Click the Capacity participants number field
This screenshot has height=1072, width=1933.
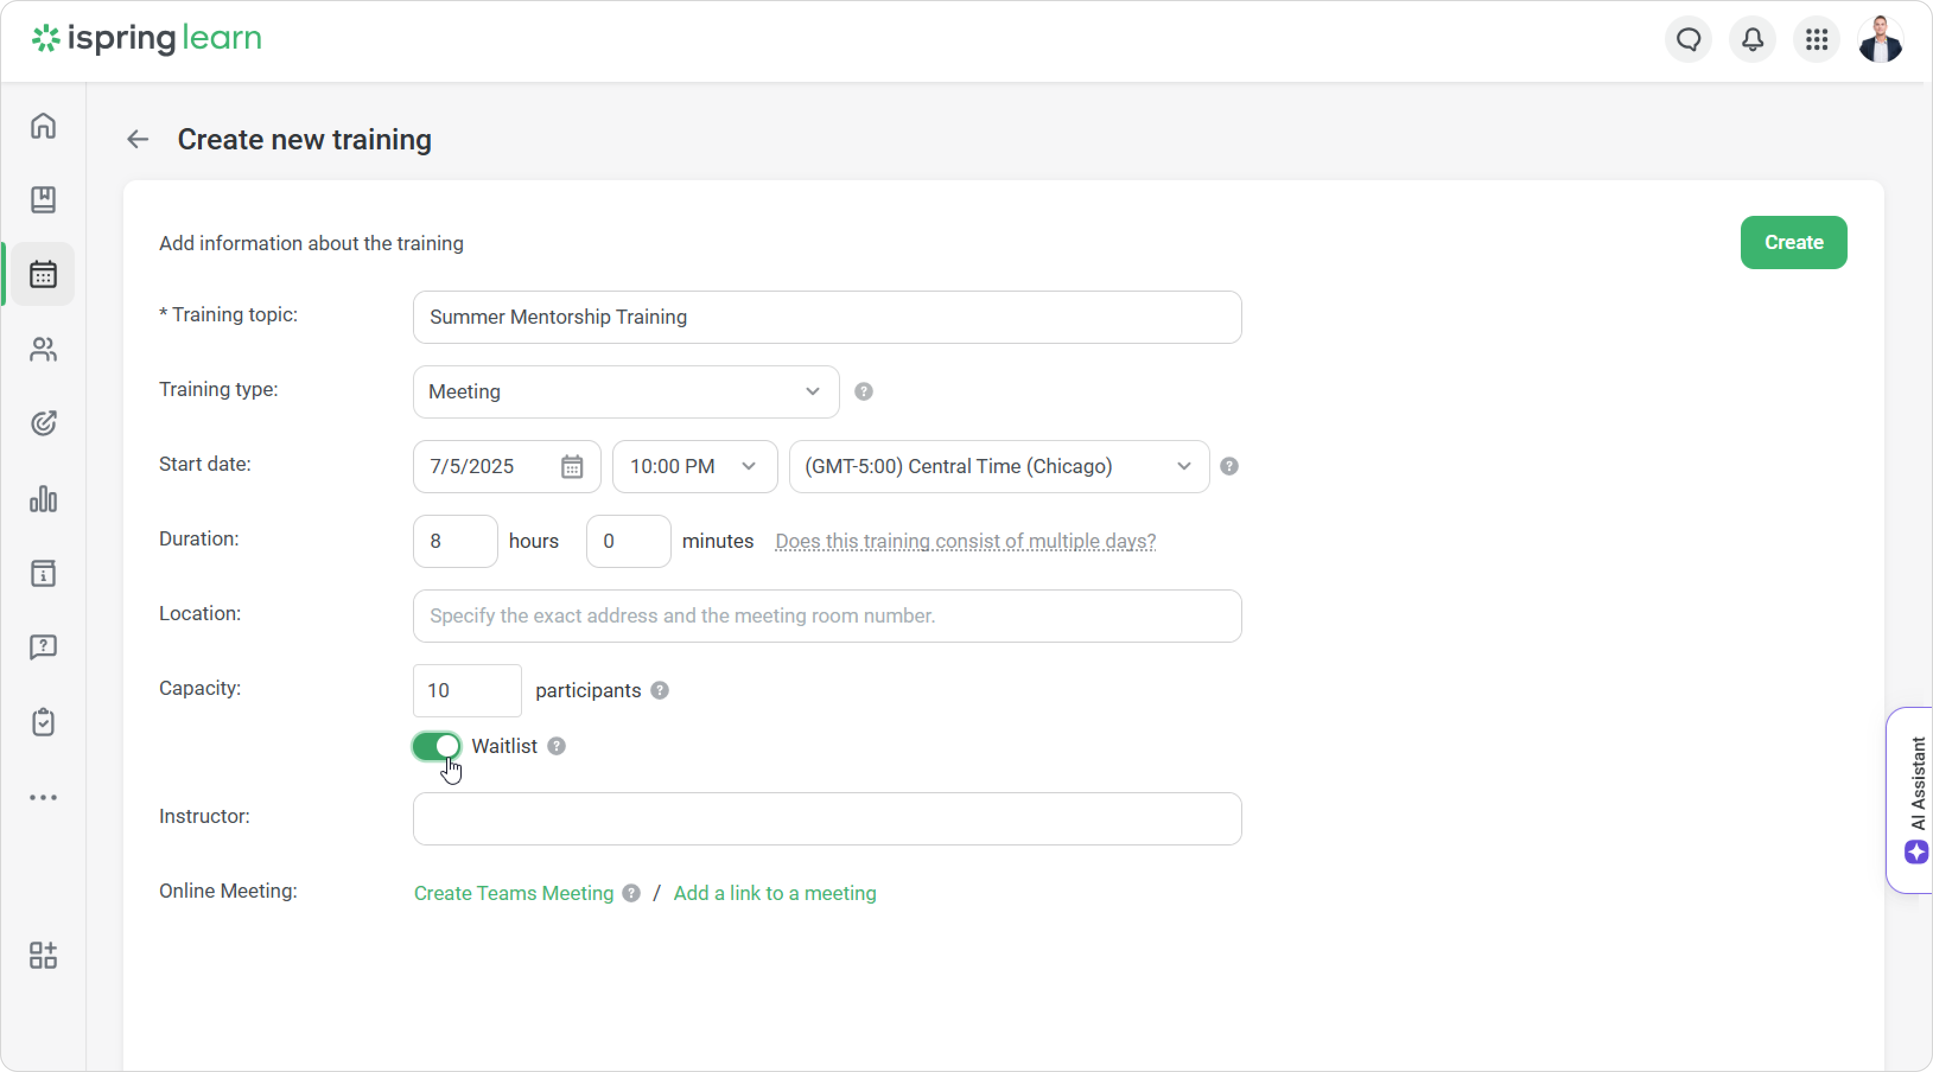coord(467,690)
